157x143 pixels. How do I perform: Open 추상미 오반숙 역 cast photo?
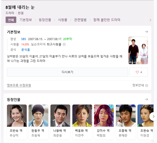click(17, 115)
